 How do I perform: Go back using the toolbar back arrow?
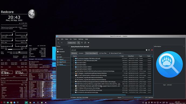point(58,43)
